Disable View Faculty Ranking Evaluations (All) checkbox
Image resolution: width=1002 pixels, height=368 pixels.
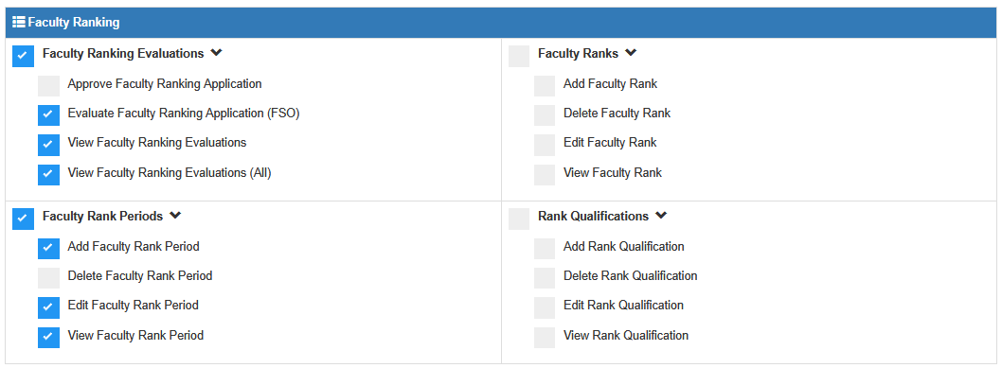48,175
